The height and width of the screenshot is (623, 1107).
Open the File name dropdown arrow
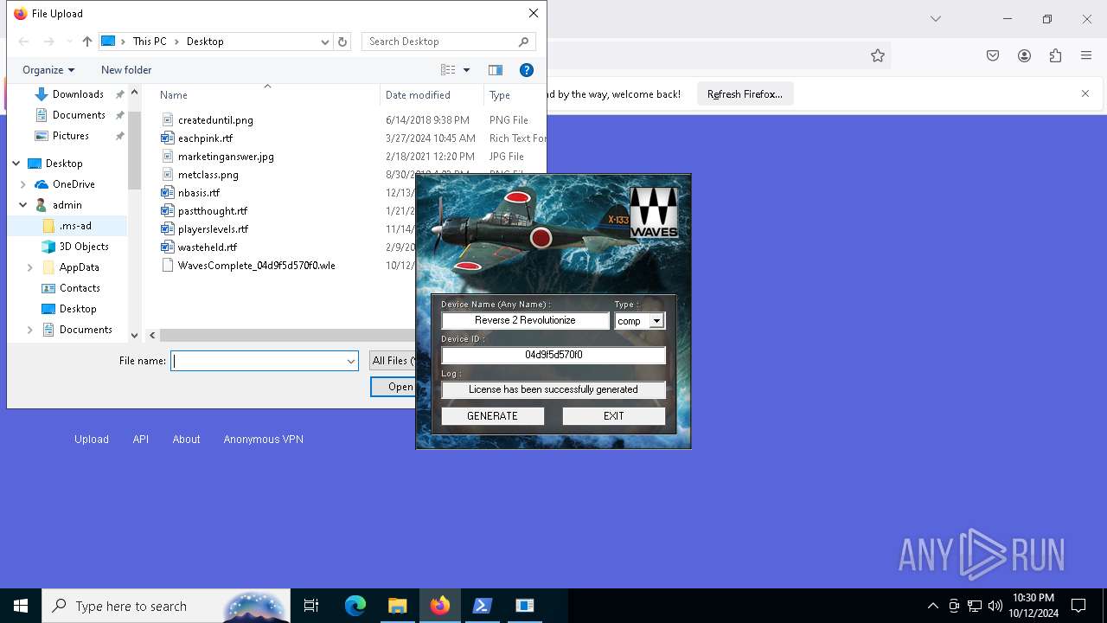(x=351, y=361)
